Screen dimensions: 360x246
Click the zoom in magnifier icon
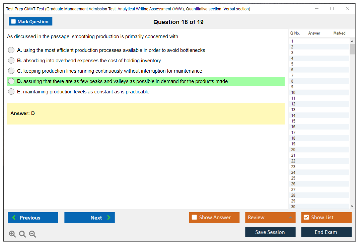click(x=12, y=234)
